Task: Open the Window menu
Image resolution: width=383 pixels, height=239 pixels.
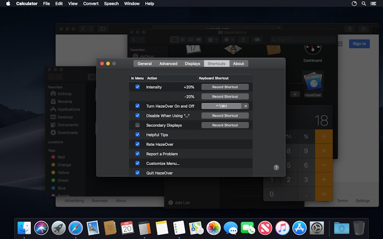Action: (x=132, y=3)
